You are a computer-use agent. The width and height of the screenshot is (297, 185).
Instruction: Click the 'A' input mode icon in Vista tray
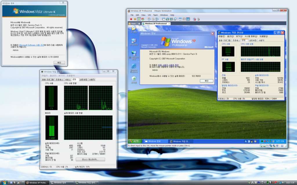252,183
